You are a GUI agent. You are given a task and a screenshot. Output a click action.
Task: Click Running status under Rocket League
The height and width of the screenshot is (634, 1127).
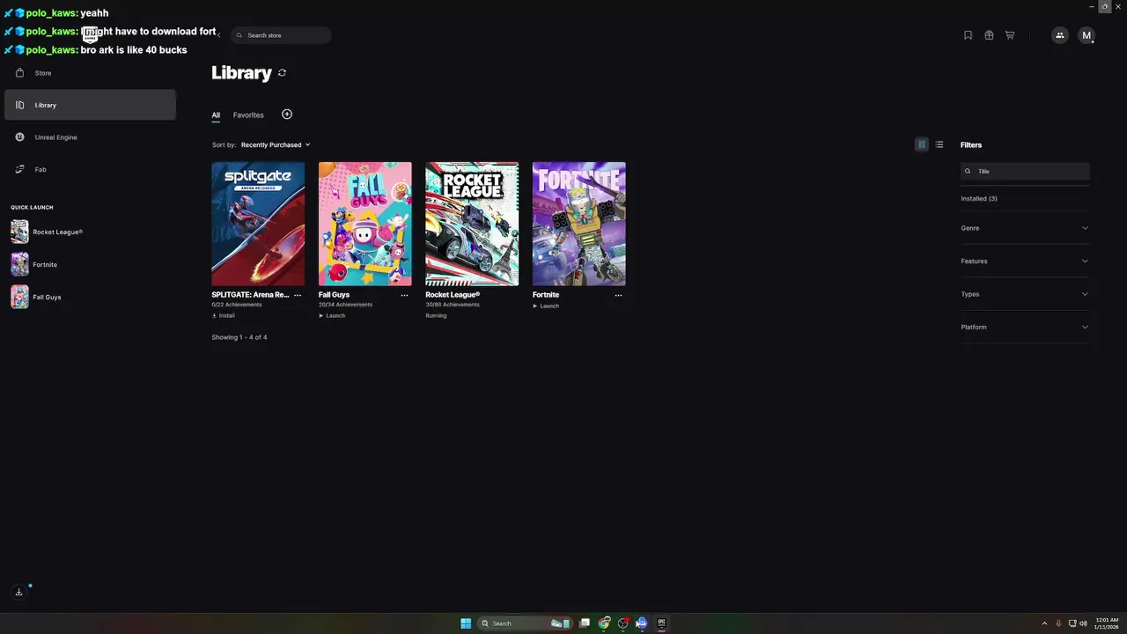pyautogui.click(x=436, y=315)
